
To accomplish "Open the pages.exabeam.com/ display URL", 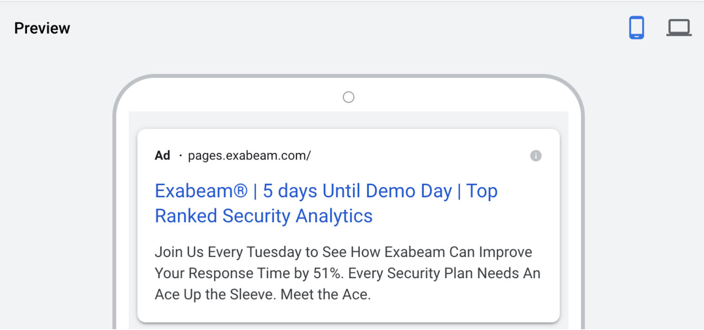I will 249,156.
